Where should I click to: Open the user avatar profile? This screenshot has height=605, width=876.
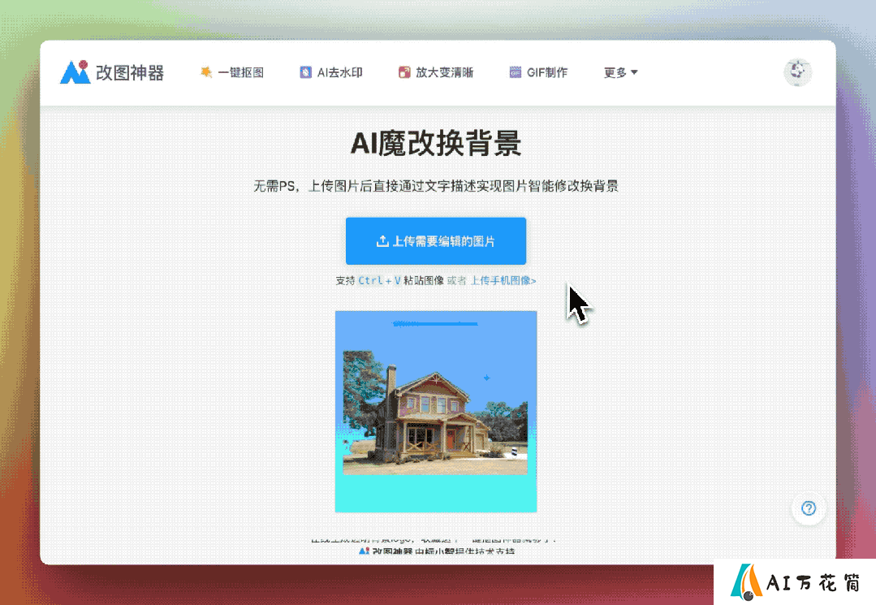coord(797,72)
